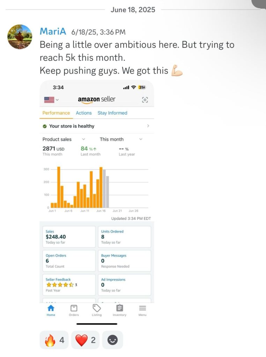Open the Your store is healthy row
The height and width of the screenshot is (357, 266).
coord(97,126)
